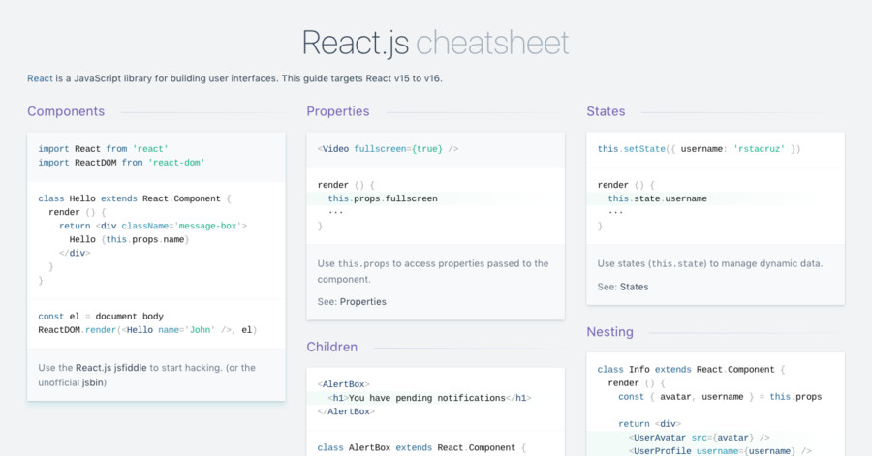Follow the 'See: Properties' link
The width and height of the screenshot is (872, 456).
pyautogui.click(x=362, y=302)
